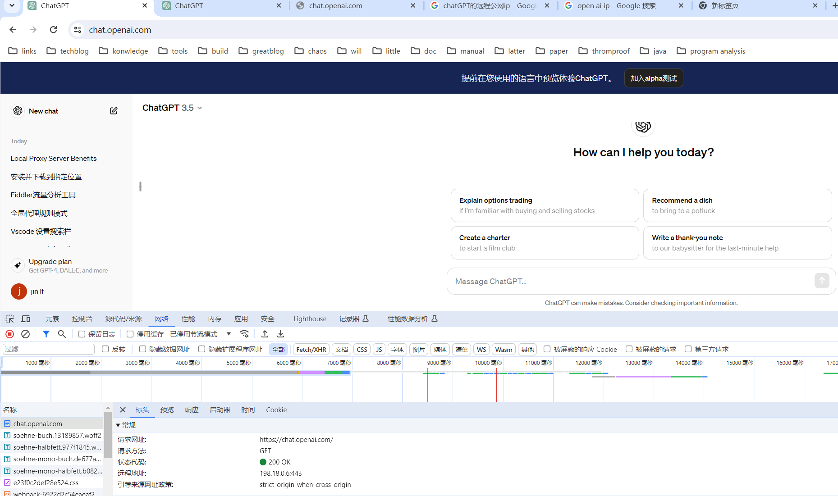
Task: Clear the network log
Action: (26, 334)
